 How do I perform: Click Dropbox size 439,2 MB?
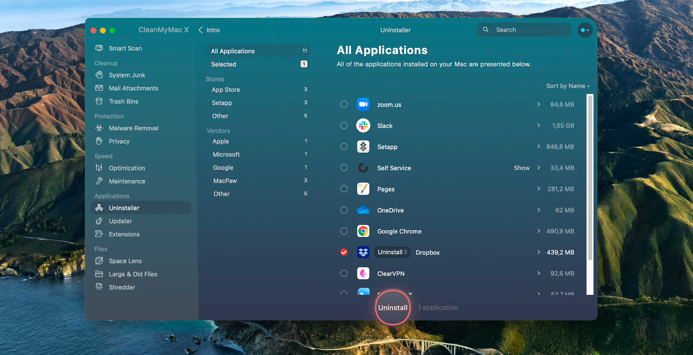pos(560,252)
